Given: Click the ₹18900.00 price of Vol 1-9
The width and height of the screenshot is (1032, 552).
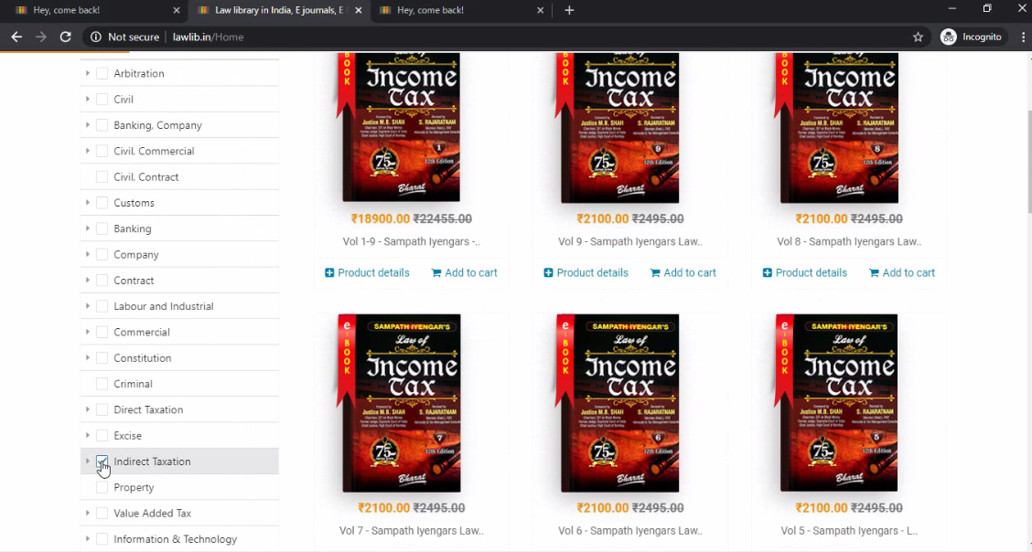Looking at the screenshot, I should (381, 218).
